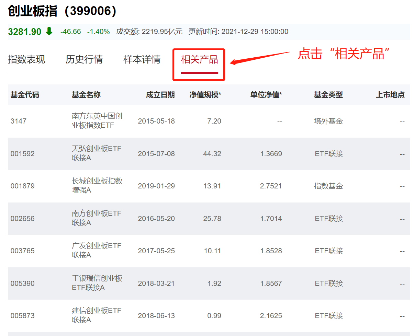Open fund 天弘创业板ETF联接A

point(97,153)
